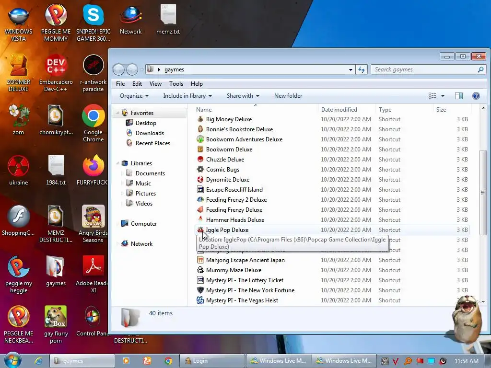Sort by the Name column header
The image size is (491, 368).
[256, 110]
